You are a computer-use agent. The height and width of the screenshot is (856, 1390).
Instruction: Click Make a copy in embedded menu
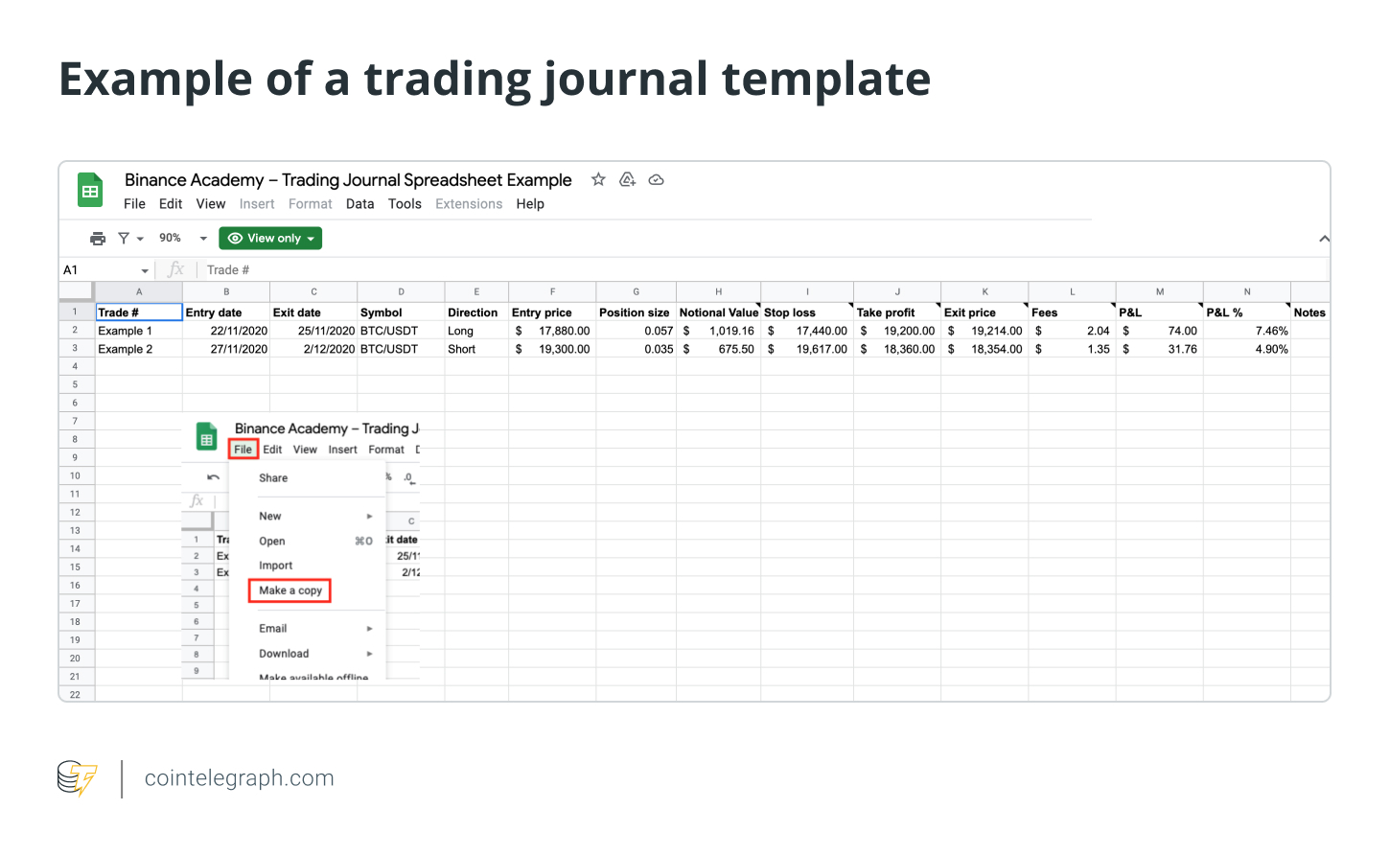290,590
